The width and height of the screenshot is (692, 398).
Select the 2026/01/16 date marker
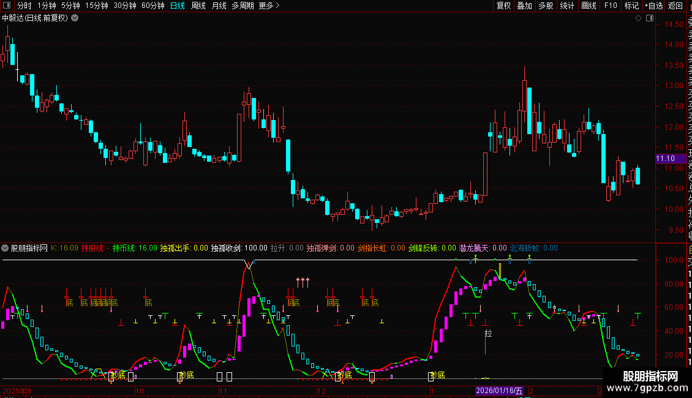tap(500, 391)
